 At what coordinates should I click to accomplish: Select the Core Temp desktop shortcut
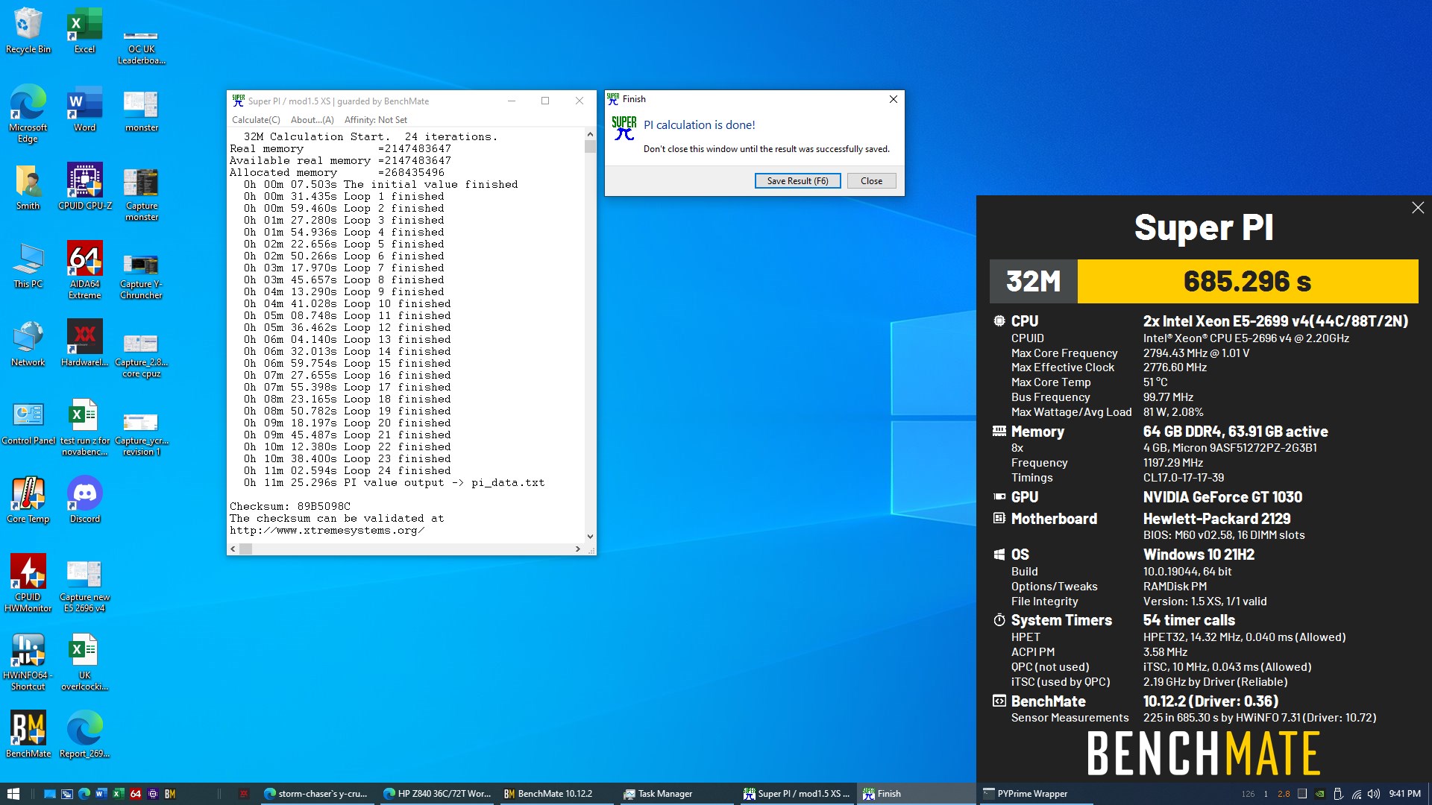click(x=28, y=500)
